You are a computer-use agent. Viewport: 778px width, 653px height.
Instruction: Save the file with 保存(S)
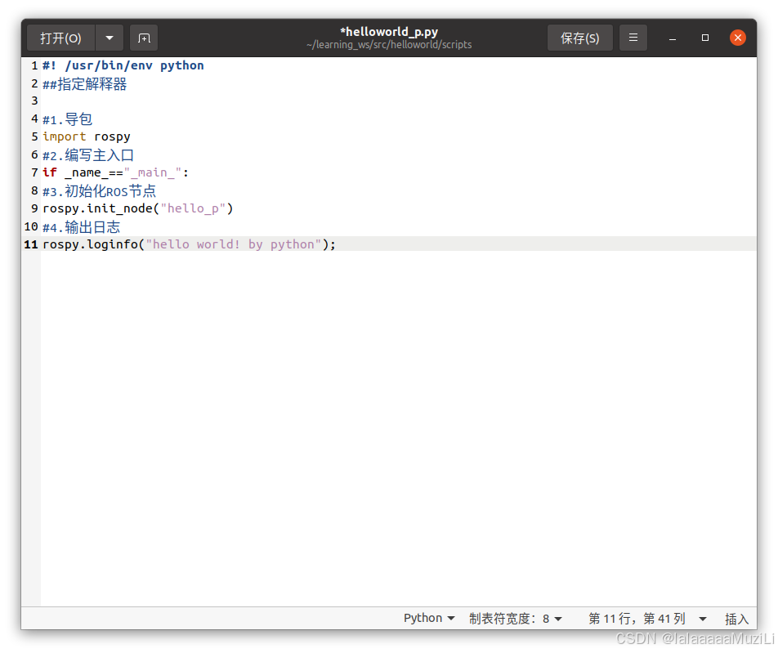pos(579,38)
